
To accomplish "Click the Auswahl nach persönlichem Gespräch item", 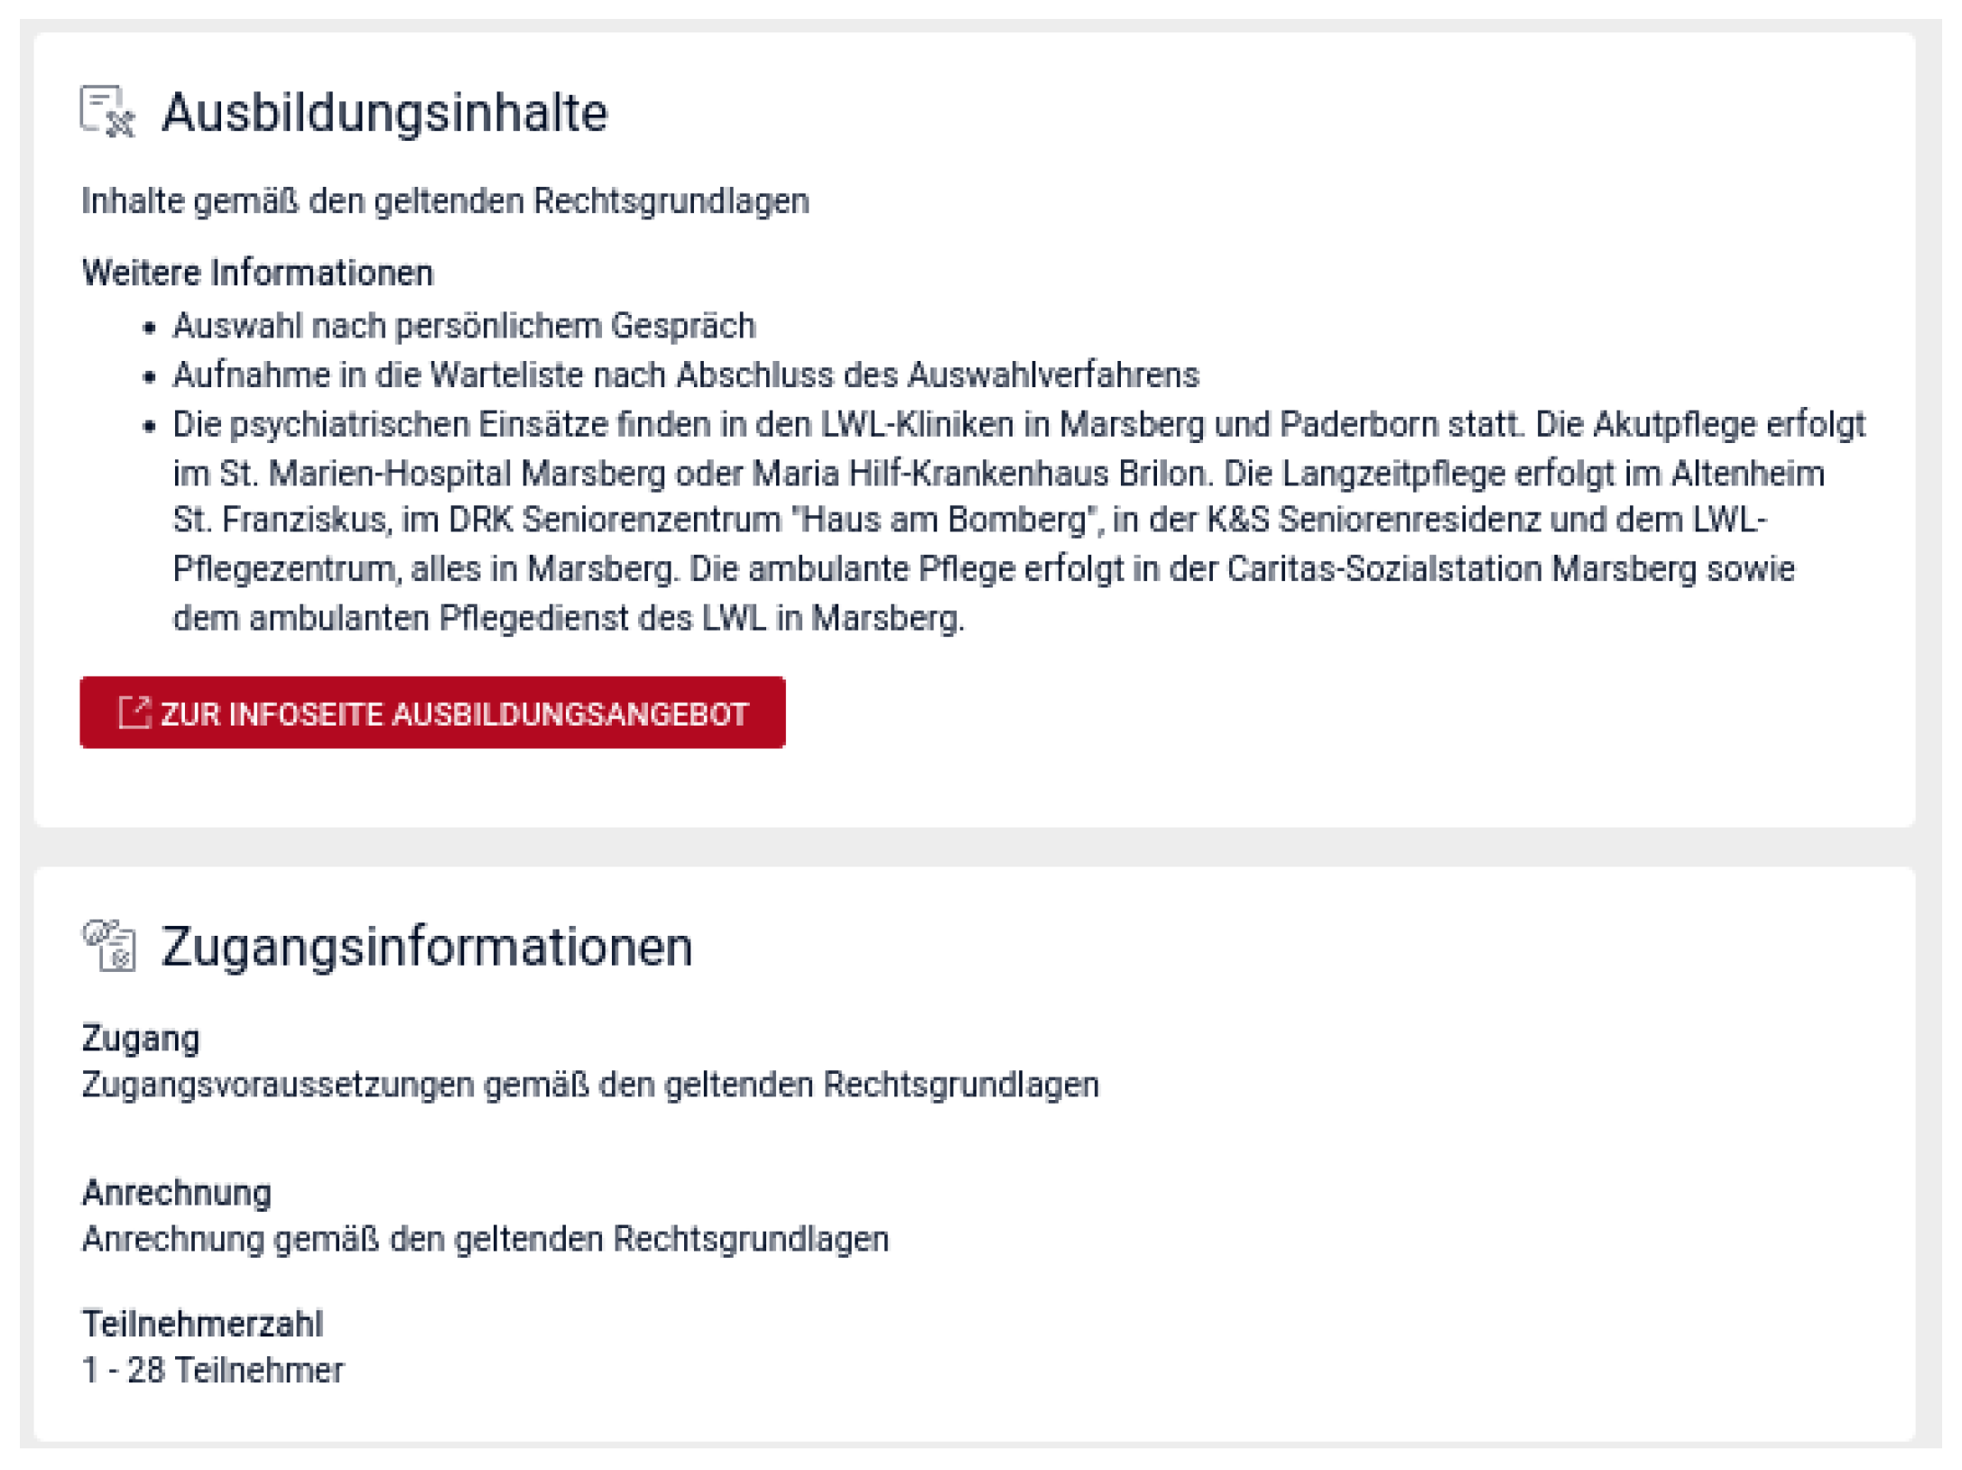I will tap(464, 326).
